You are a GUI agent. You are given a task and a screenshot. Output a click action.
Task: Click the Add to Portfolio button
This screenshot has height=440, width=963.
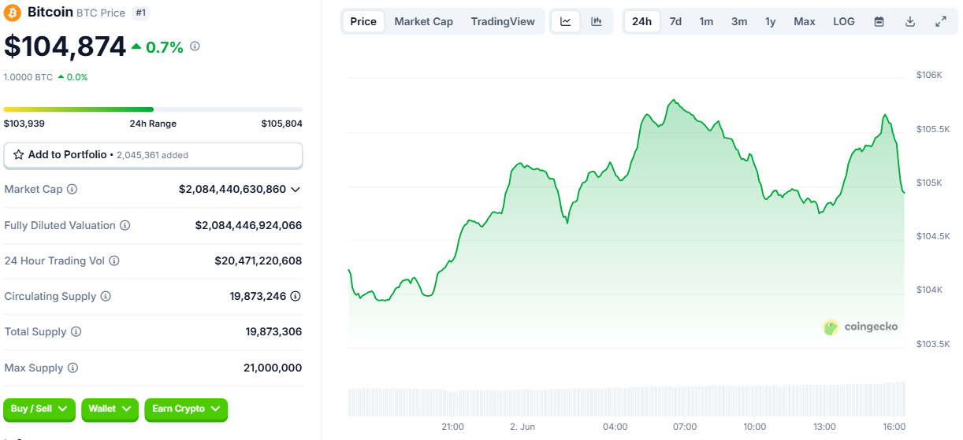pyautogui.click(x=153, y=155)
